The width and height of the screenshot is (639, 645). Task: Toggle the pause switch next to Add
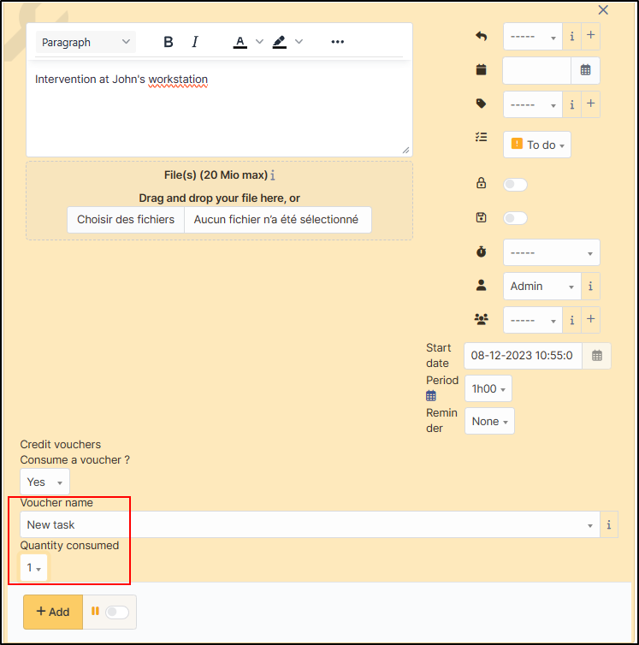[x=115, y=612]
